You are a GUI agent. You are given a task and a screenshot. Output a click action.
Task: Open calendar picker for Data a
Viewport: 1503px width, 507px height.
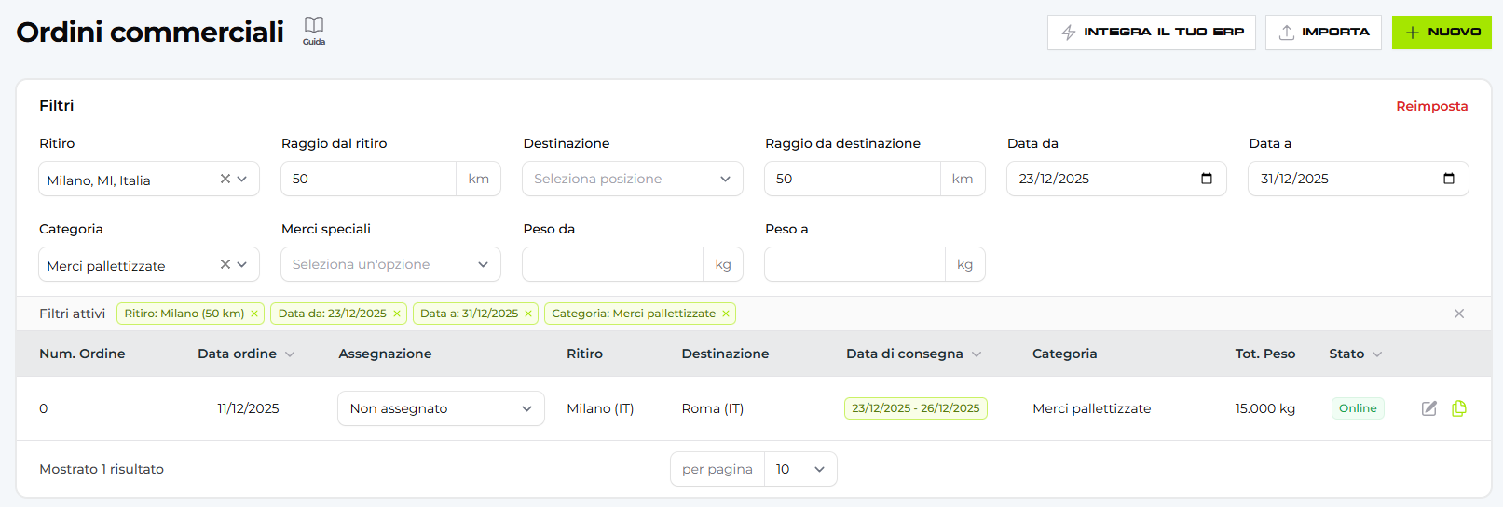pyautogui.click(x=1449, y=179)
